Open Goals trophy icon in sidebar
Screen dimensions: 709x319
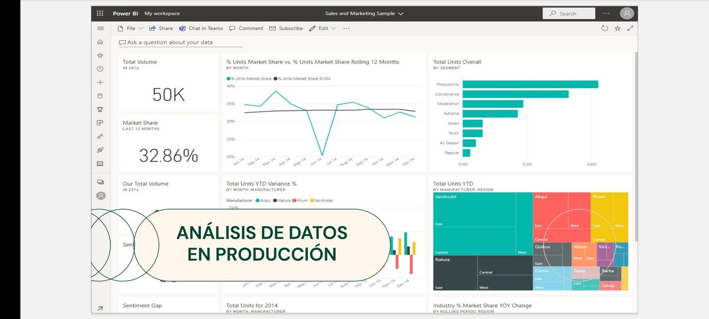click(x=100, y=109)
